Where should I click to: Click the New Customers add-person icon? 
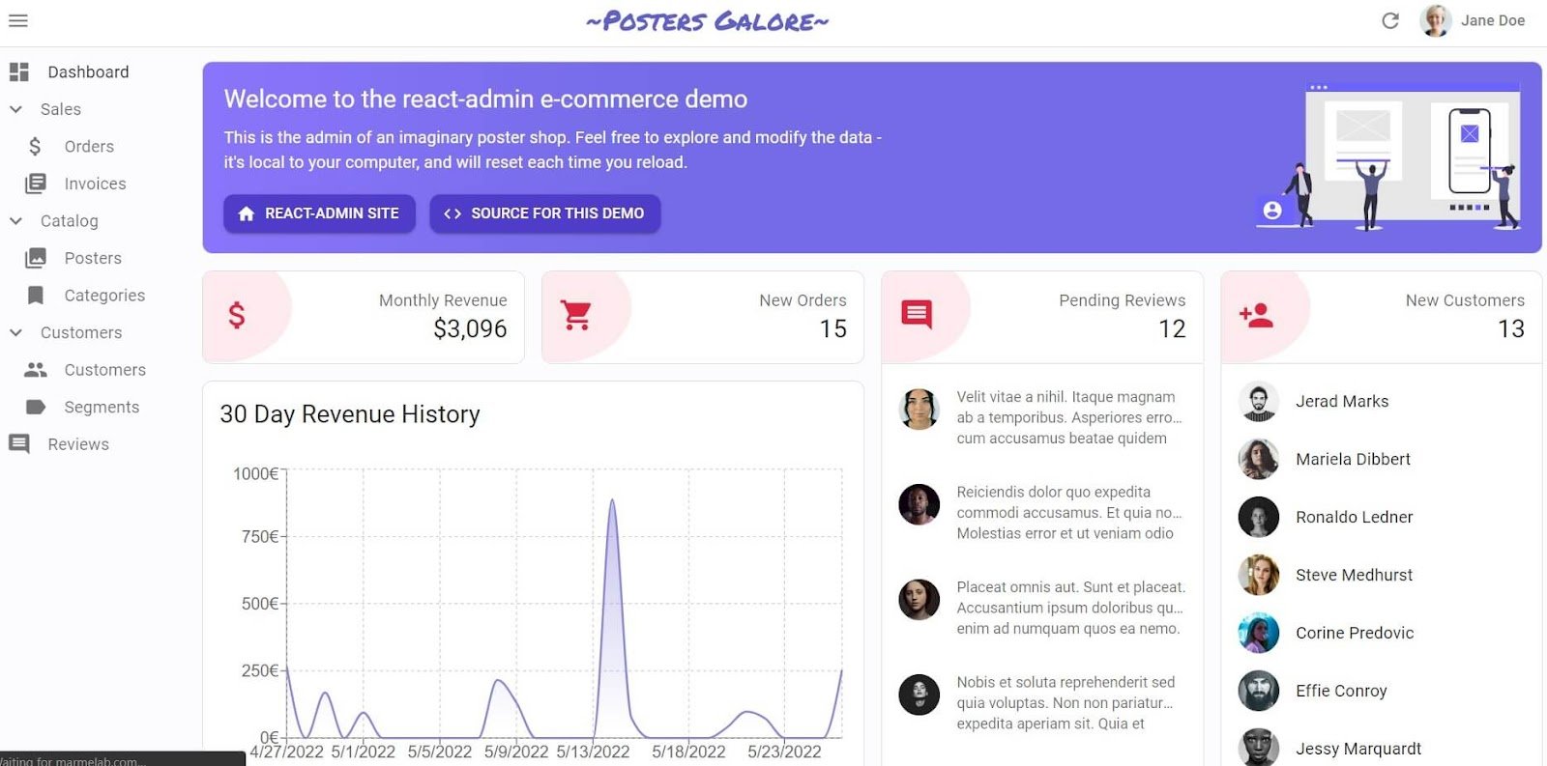[x=1256, y=315]
